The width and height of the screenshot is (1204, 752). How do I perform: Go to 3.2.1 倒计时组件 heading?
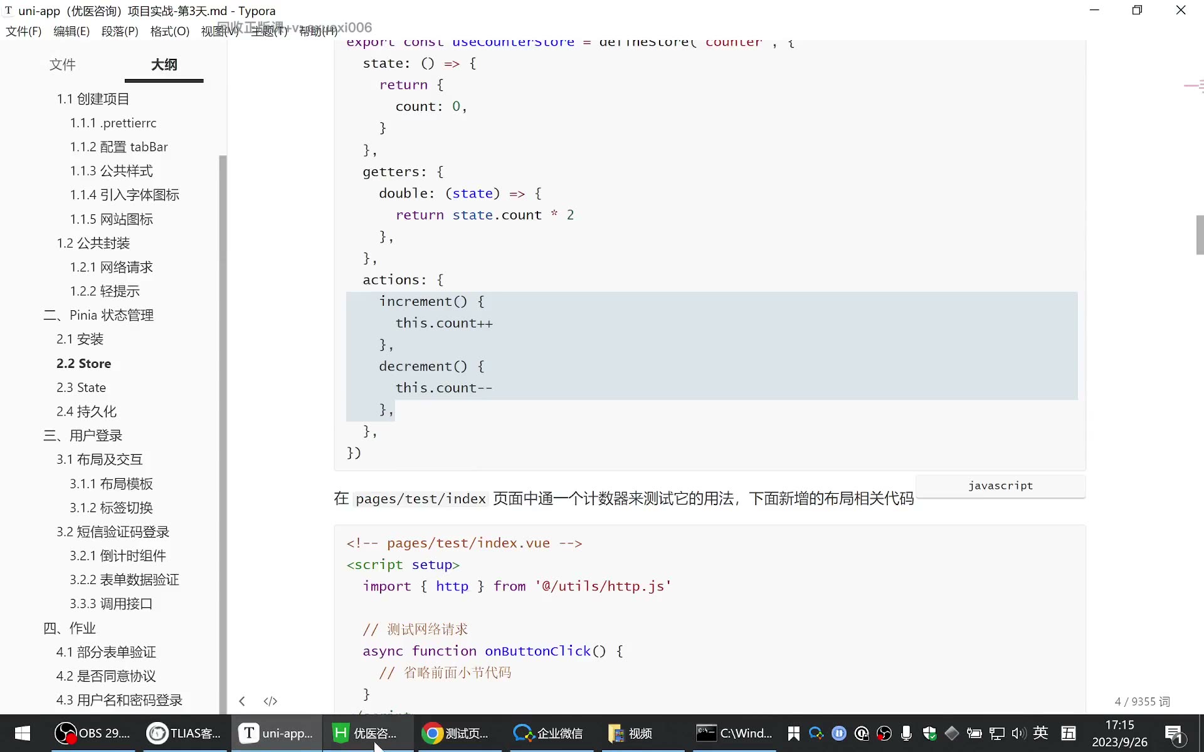coord(118,555)
